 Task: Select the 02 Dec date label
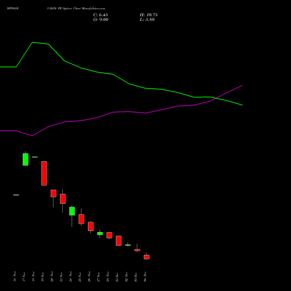click(126, 276)
